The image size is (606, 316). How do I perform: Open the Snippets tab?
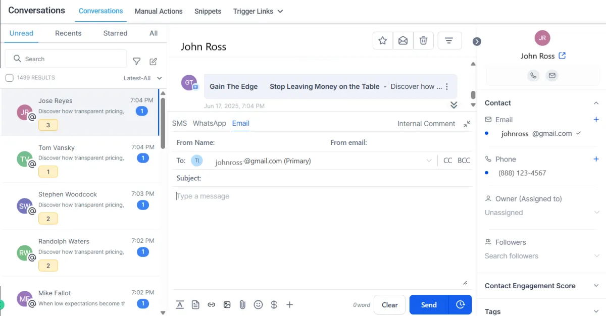(208, 11)
